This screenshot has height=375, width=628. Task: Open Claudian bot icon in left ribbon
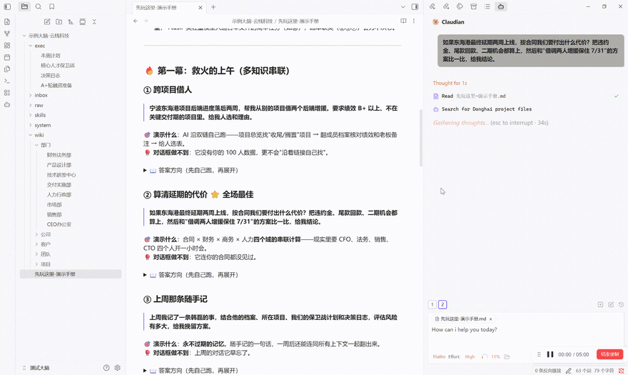(x=7, y=105)
